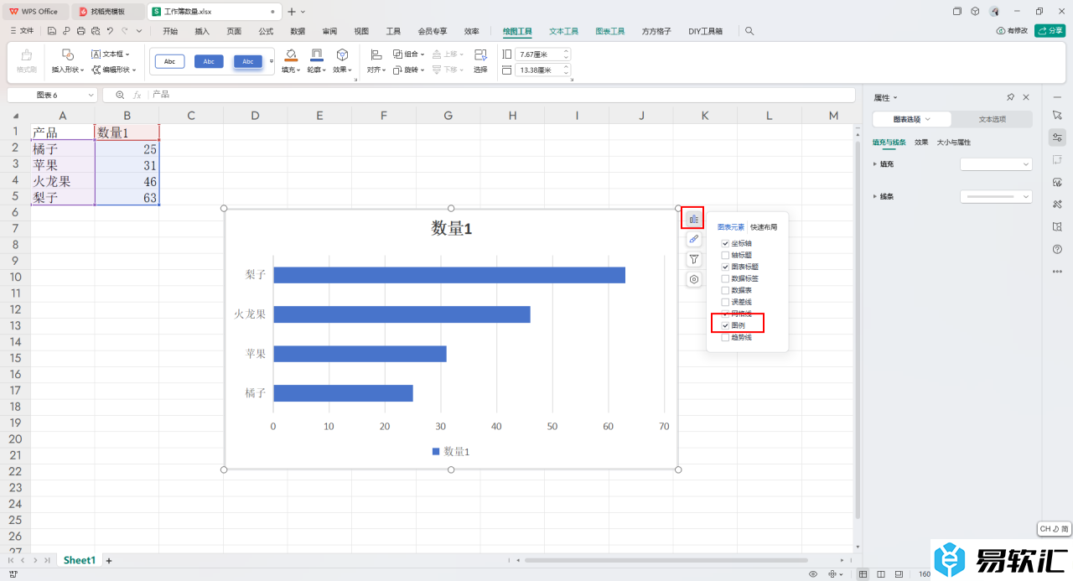Open the chart filter funnel button
This screenshot has width=1073, height=581.
coord(693,259)
